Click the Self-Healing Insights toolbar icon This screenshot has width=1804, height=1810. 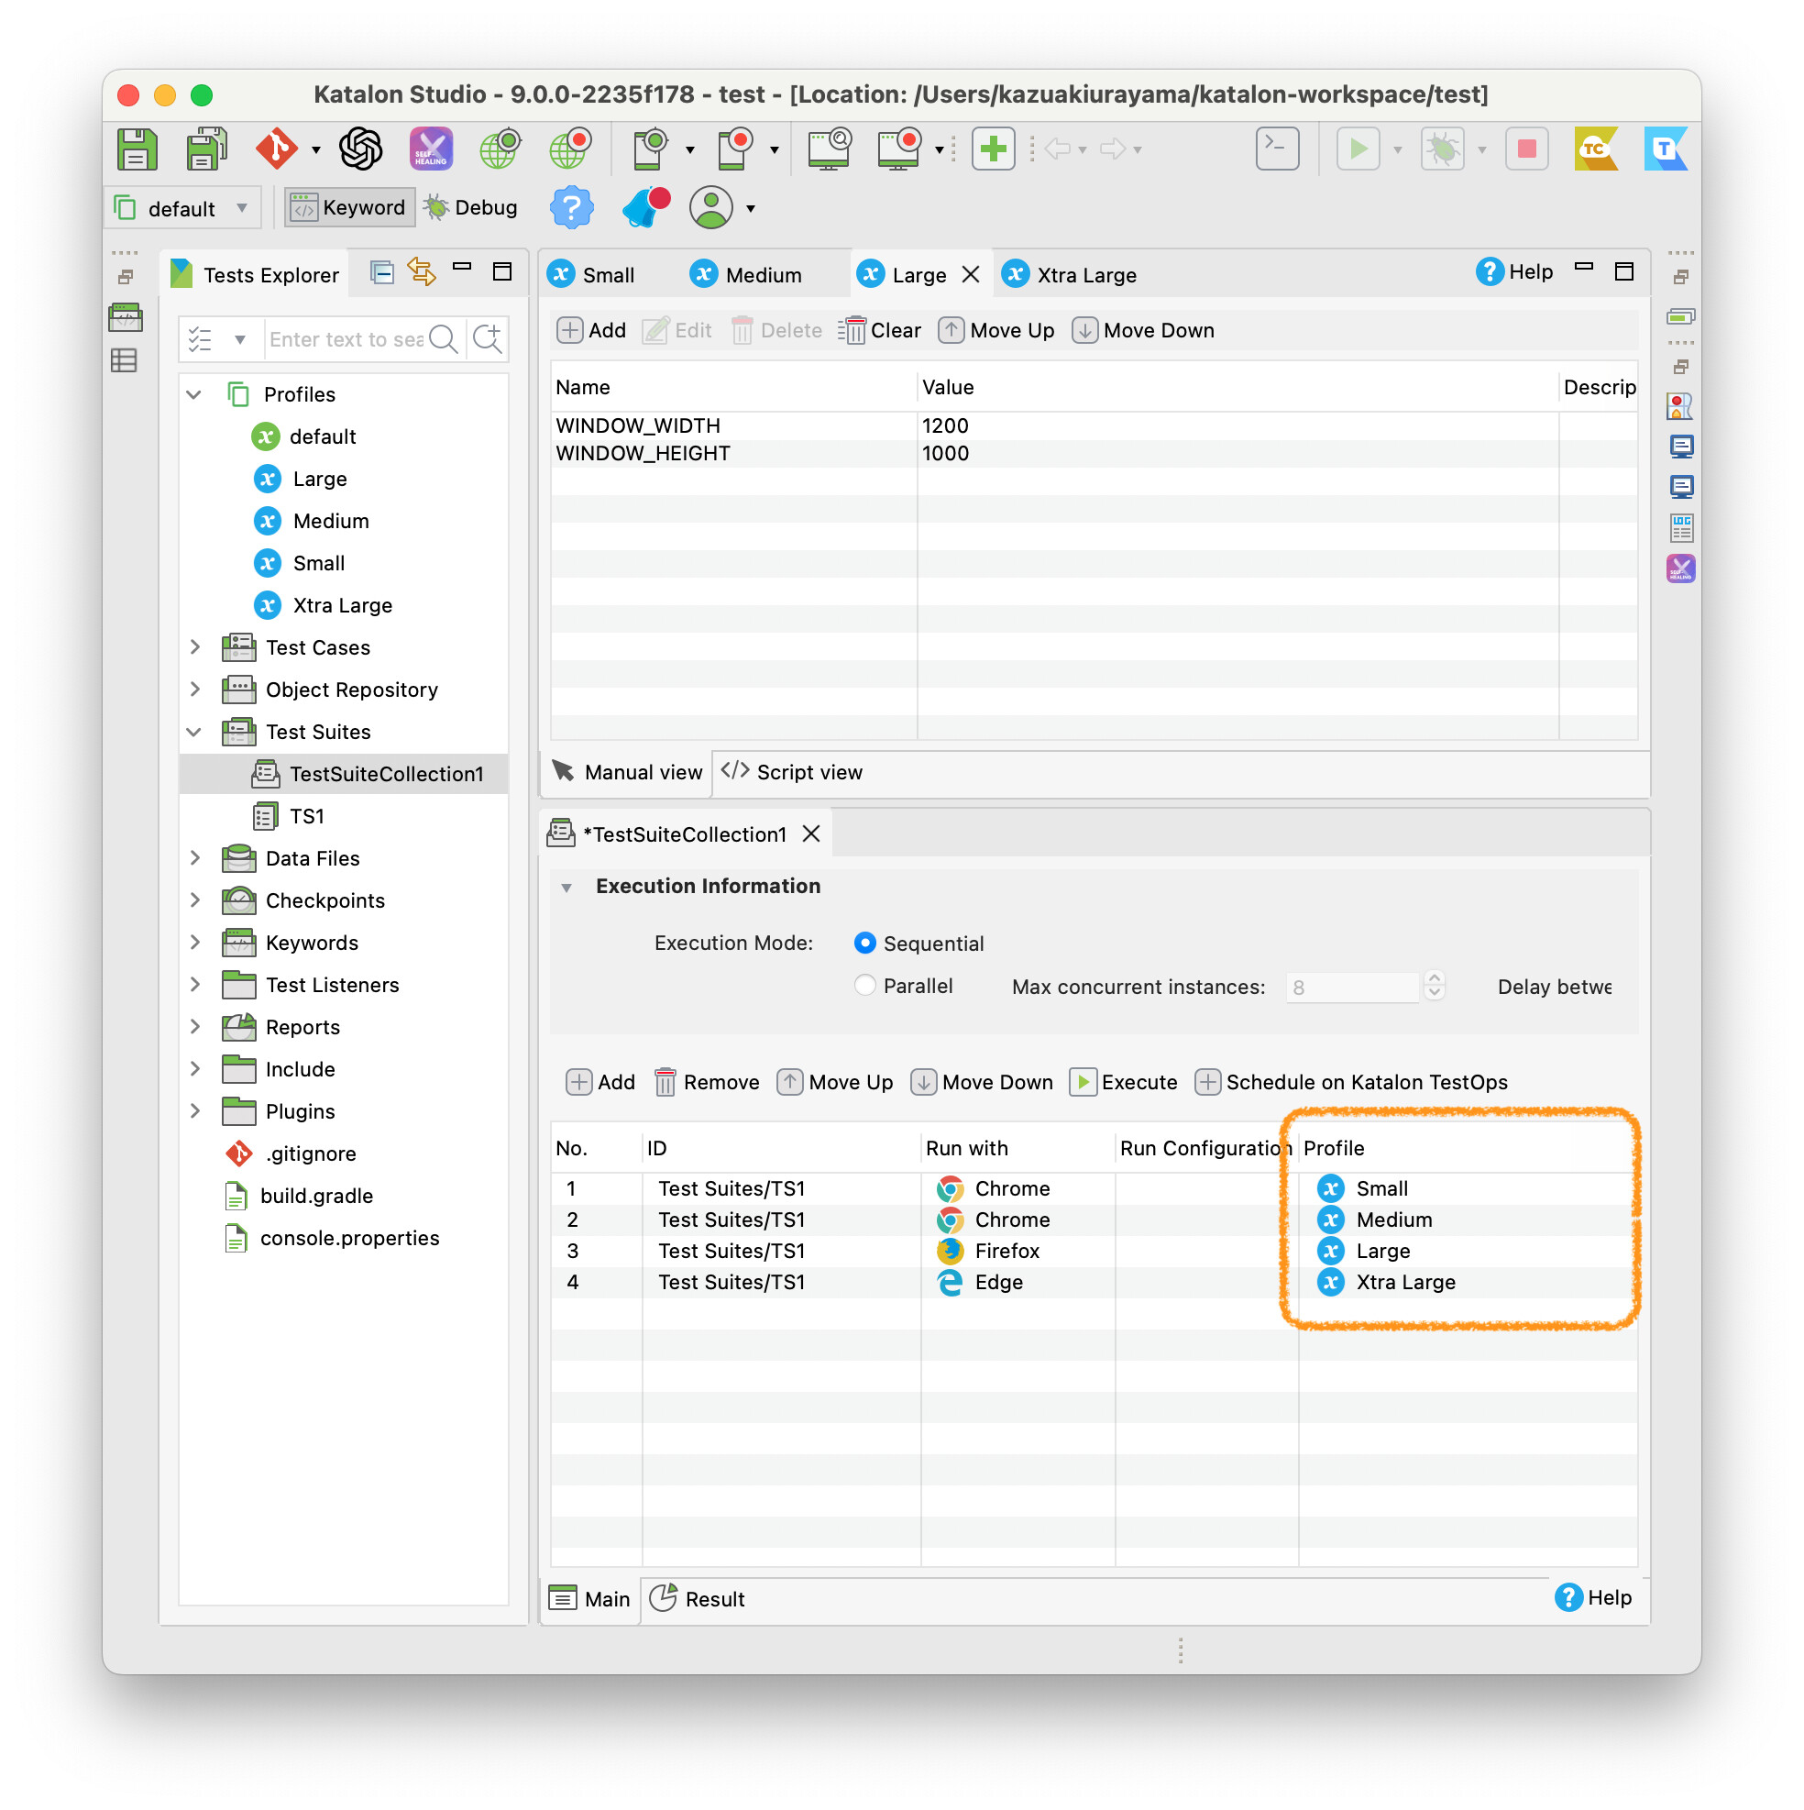[431, 149]
